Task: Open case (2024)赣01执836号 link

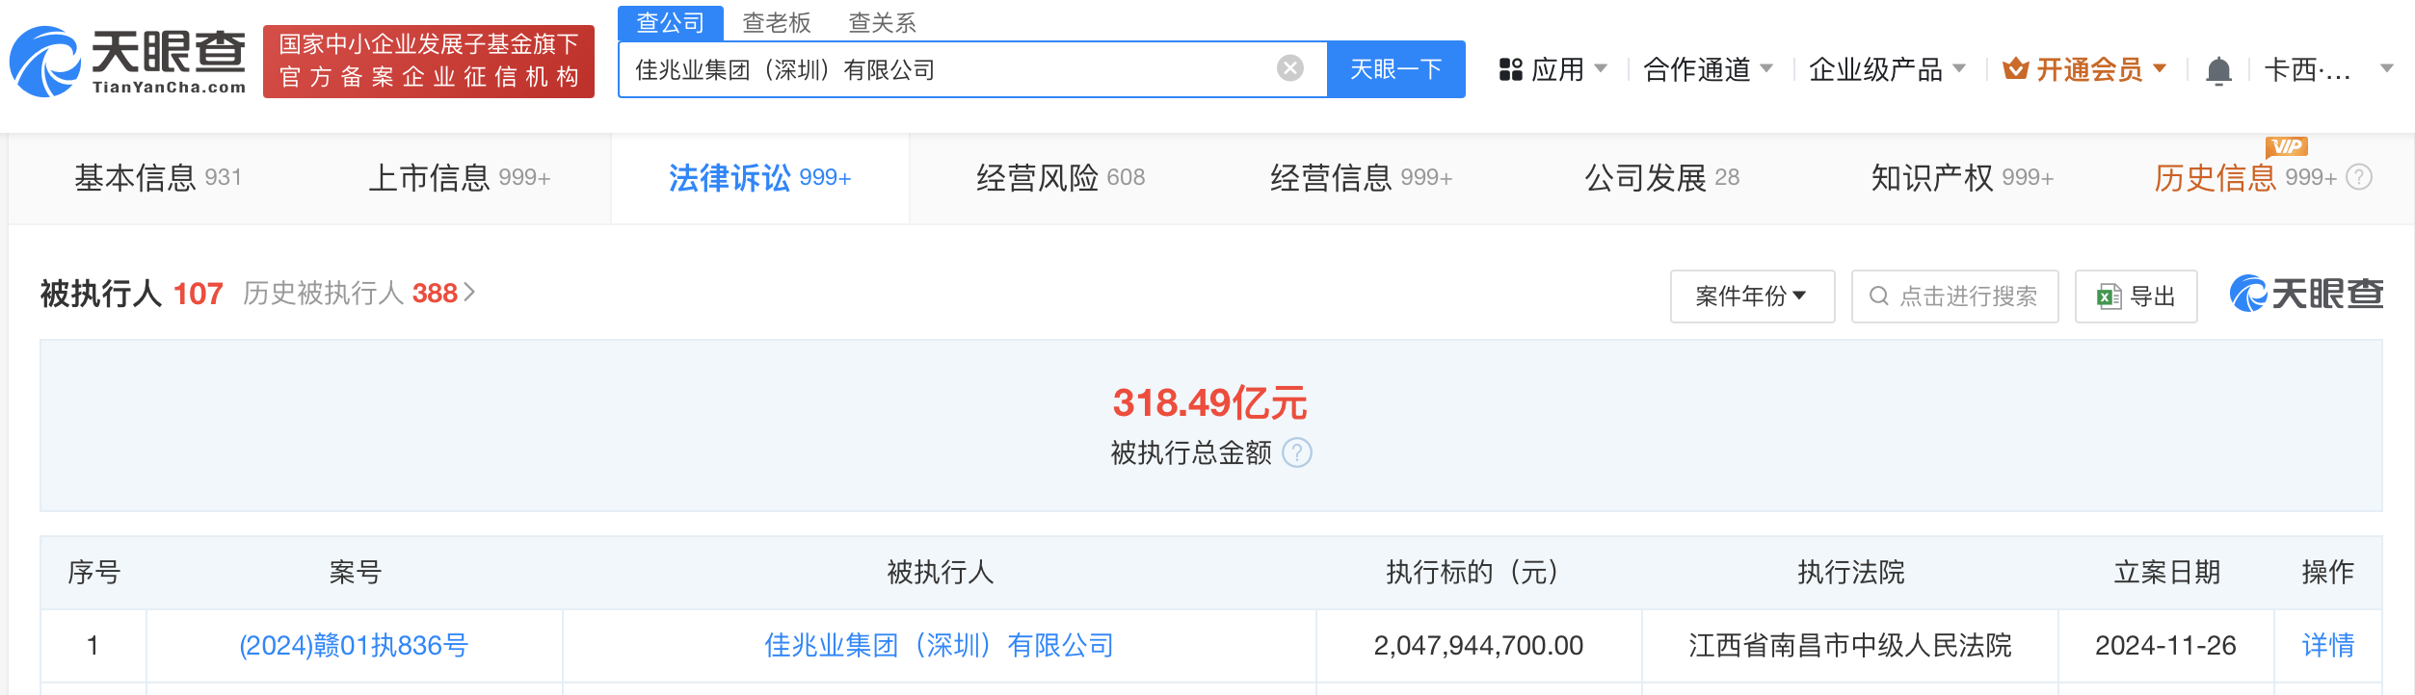Action: click(x=354, y=645)
